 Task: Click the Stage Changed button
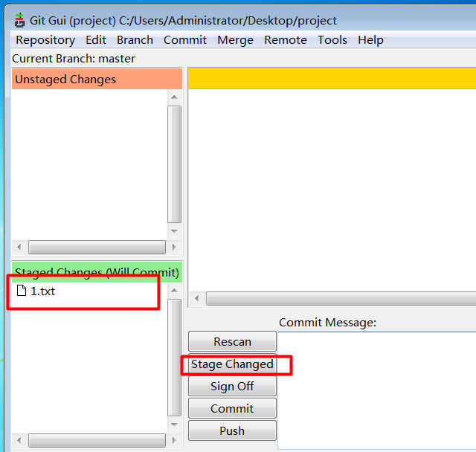[232, 364]
